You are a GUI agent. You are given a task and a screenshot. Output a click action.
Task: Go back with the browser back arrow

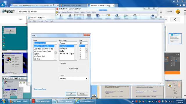click(3, 5)
